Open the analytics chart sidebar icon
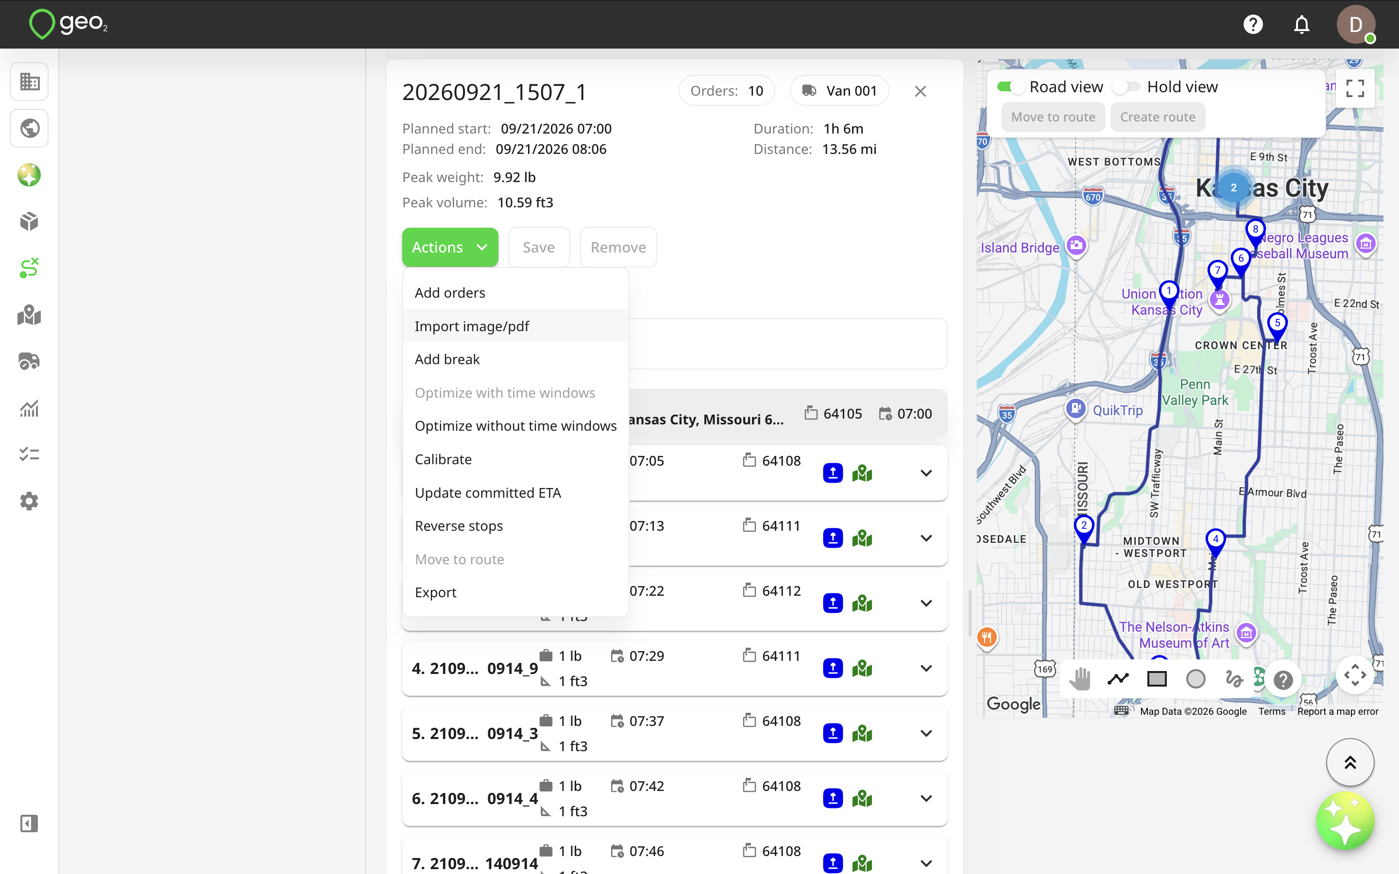 tap(29, 408)
